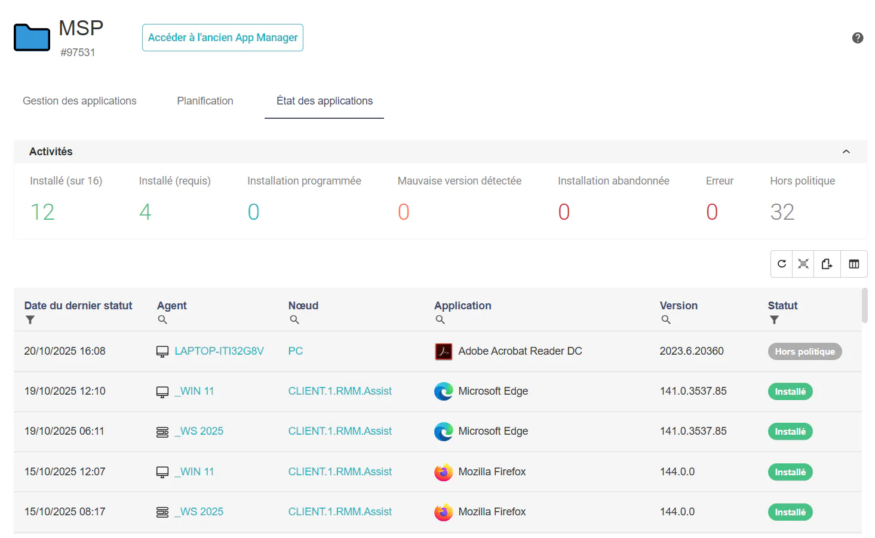Open the filter on Date du dernier statut
Image resolution: width=875 pixels, height=538 pixels.
[x=30, y=320]
